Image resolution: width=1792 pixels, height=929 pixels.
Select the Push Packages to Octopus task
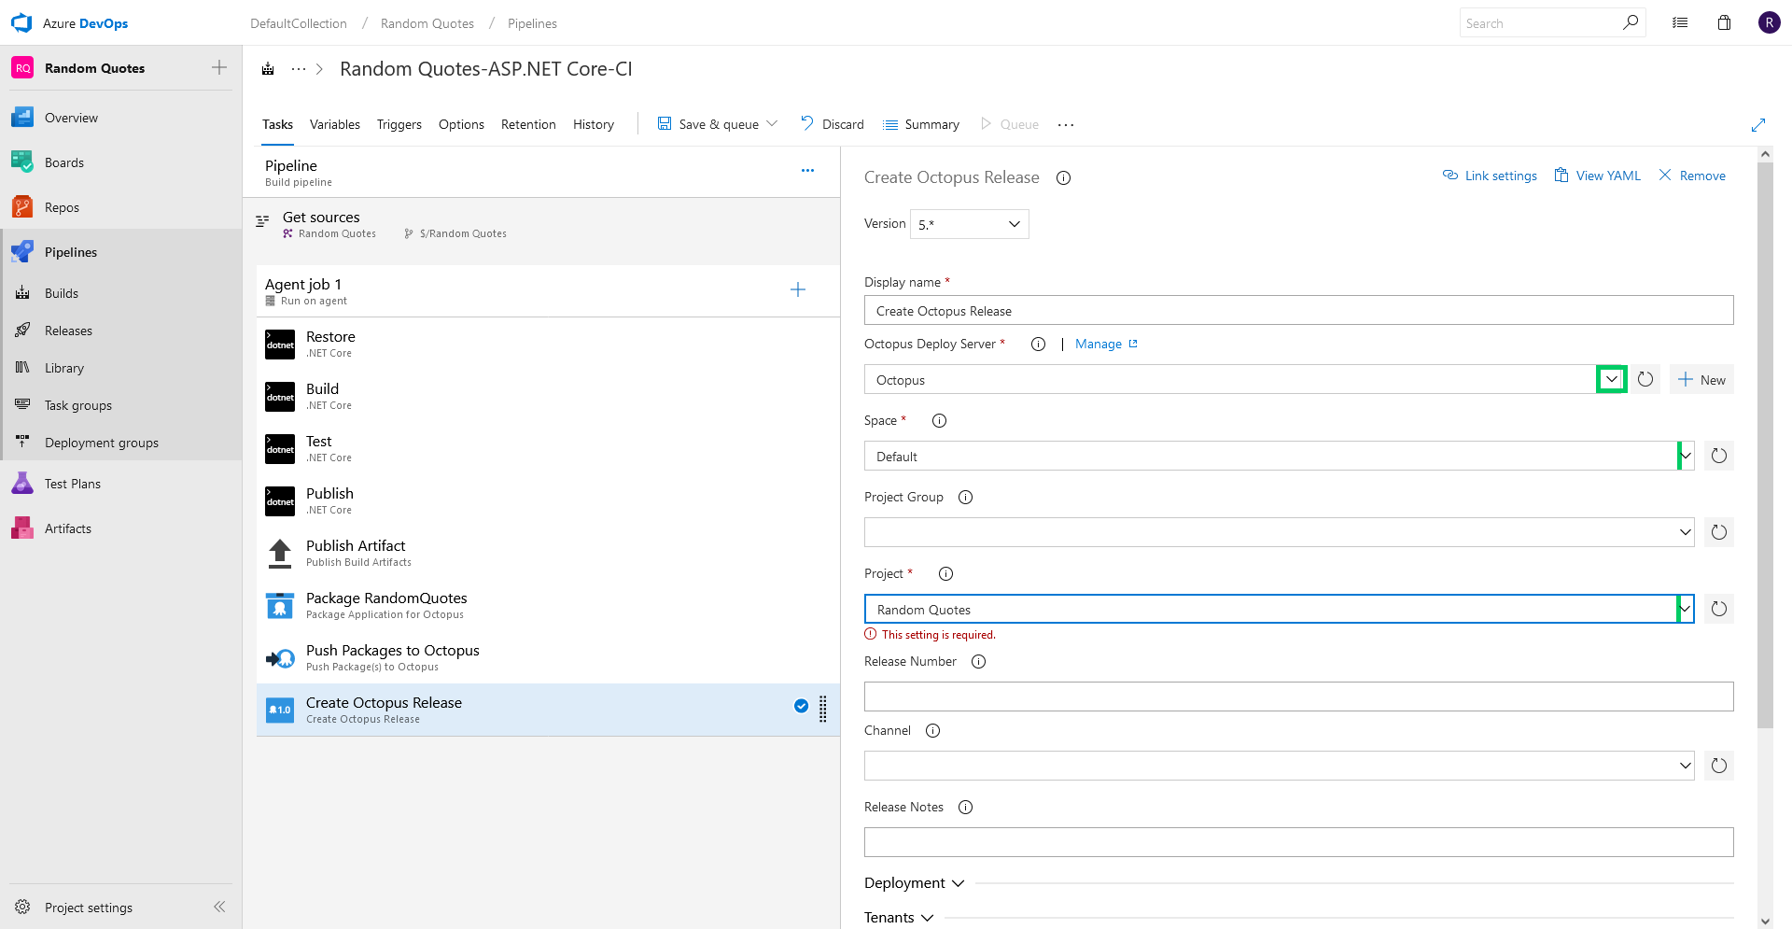548,657
